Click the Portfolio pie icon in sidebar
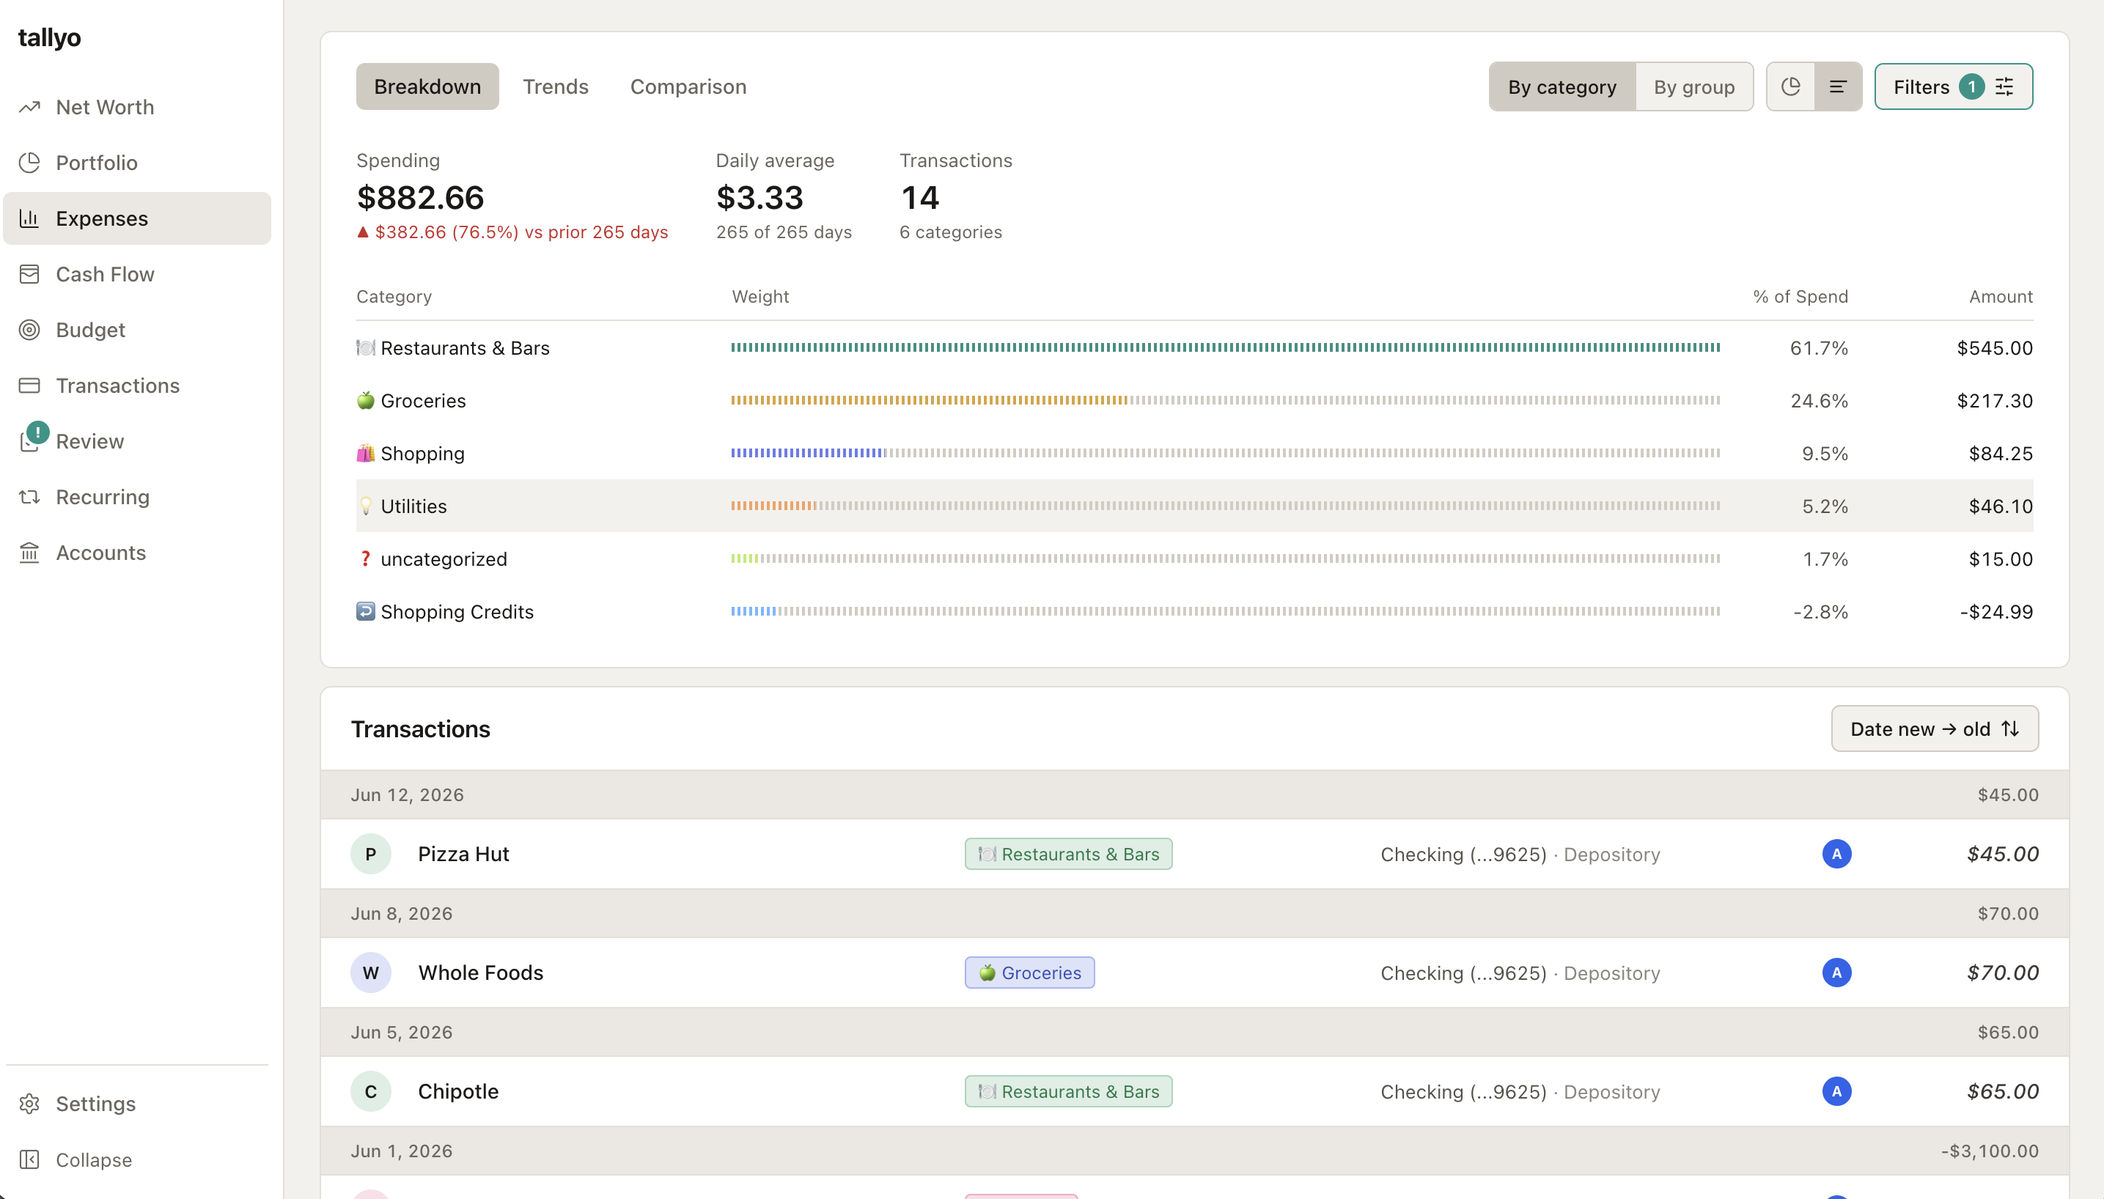 pyautogui.click(x=29, y=163)
